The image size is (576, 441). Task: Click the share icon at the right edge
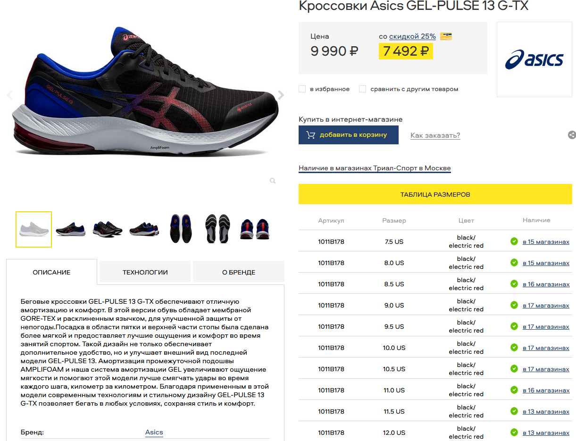[572, 135]
